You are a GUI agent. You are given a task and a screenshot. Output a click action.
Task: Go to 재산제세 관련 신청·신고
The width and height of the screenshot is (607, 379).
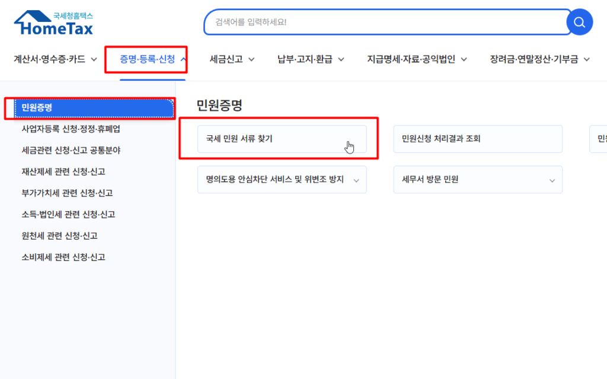63,171
